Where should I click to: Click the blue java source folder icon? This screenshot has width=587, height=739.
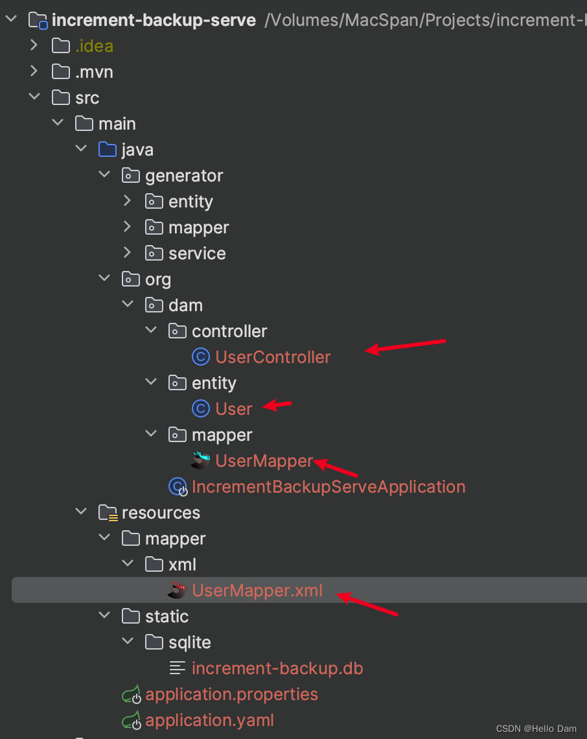coord(108,149)
